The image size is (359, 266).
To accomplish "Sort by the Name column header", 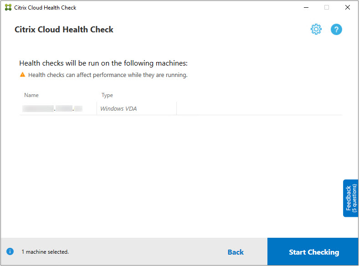I will pos(31,95).
